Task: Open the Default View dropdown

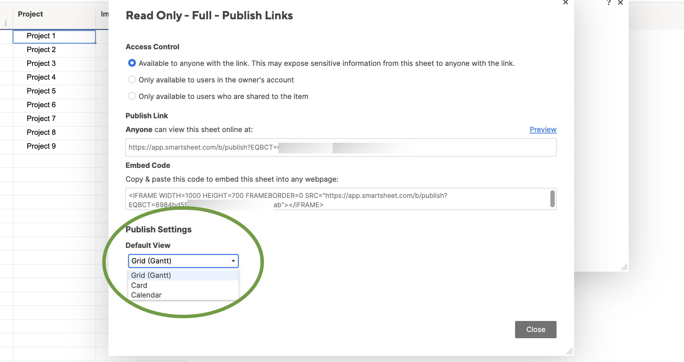Action: 183,261
